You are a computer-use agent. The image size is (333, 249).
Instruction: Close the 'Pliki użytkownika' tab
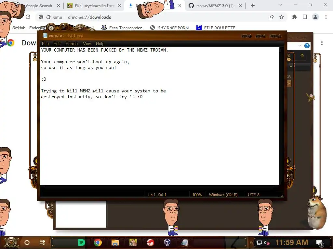pos(119,6)
